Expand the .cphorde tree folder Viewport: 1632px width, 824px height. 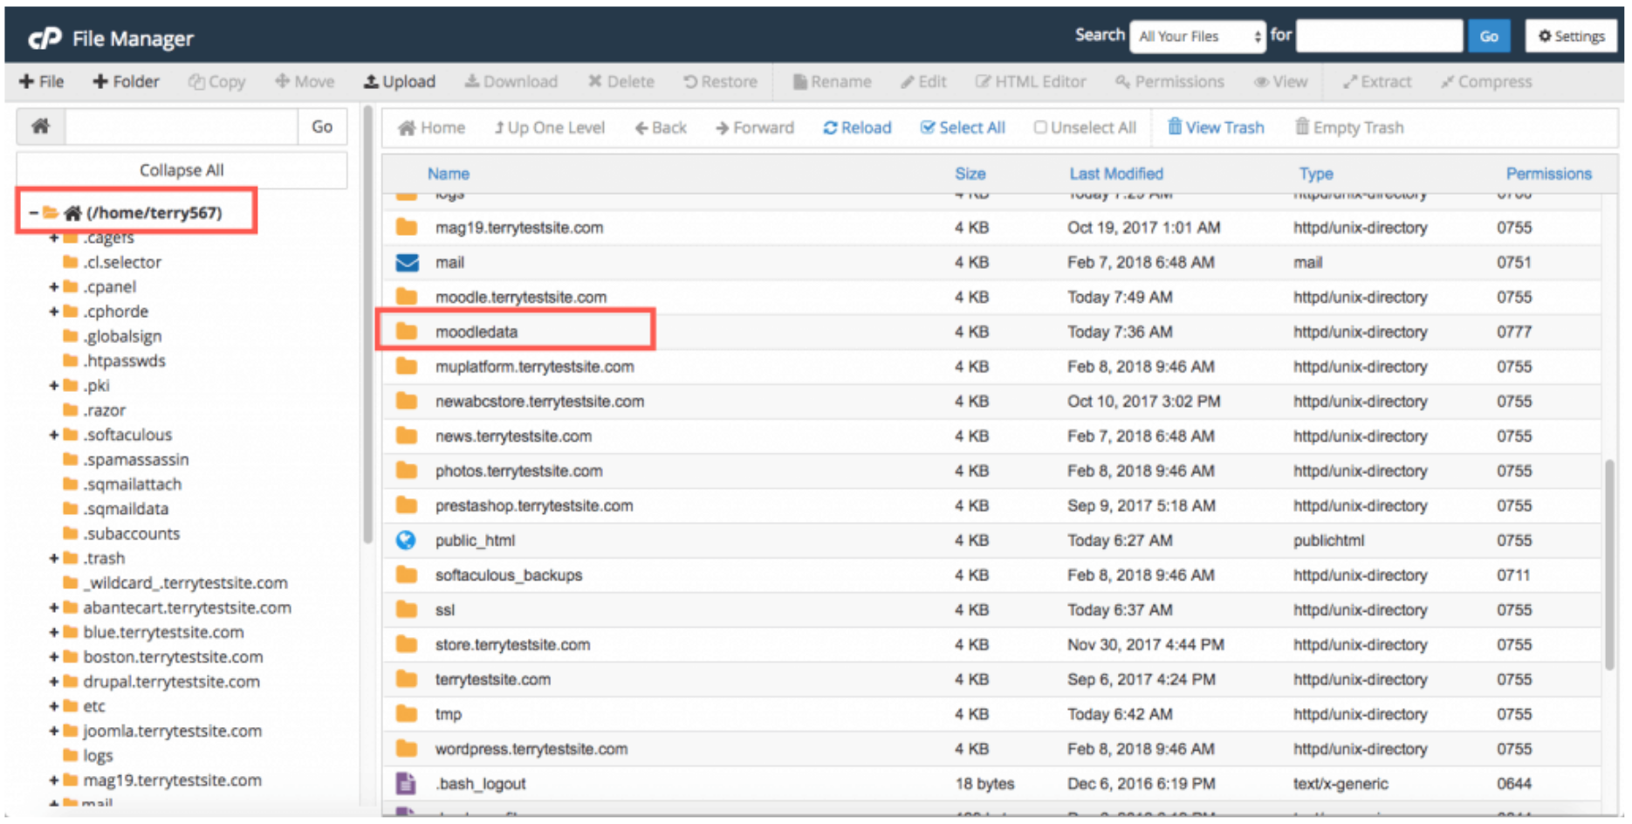[x=54, y=312]
